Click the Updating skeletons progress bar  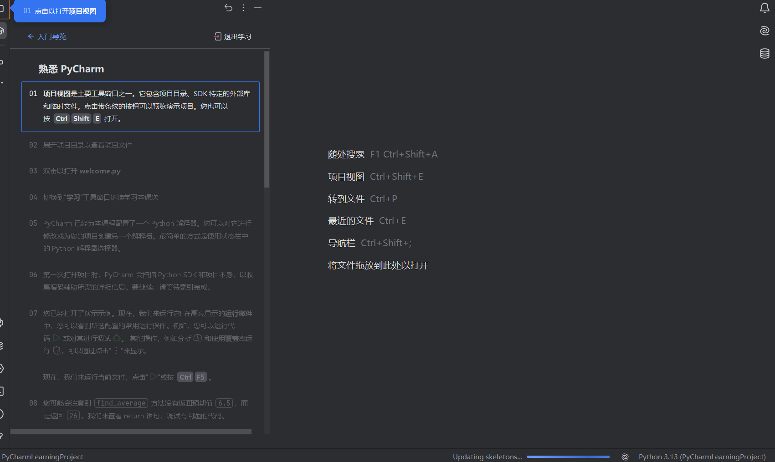[568, 457]
